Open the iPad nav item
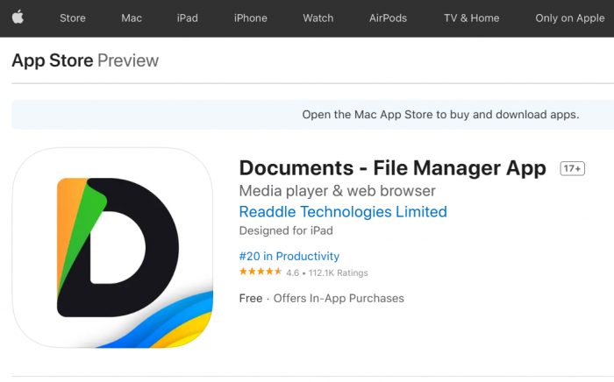This screenshot has height=382, width=614. tap(187, 18)
